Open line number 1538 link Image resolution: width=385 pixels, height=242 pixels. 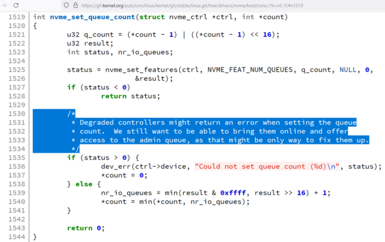point(17,184)
